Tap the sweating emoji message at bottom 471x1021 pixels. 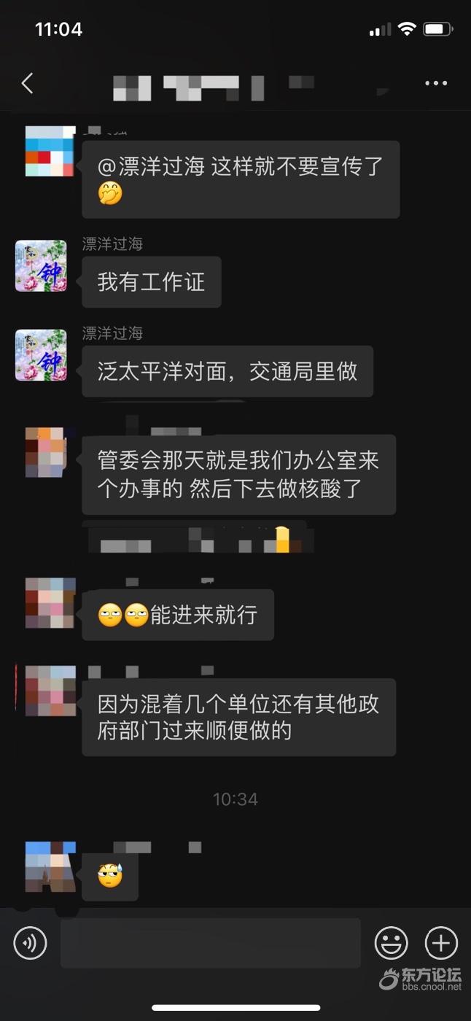[x=110, y=875]
